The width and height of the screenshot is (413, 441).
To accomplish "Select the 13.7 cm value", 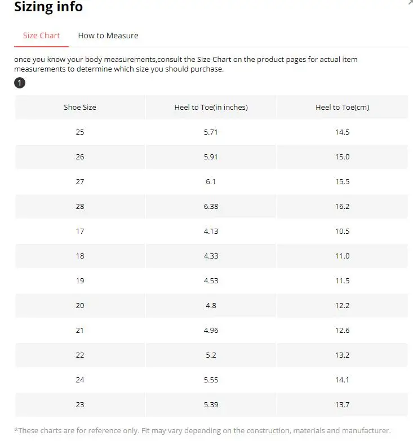I will (x=342, y=404).
